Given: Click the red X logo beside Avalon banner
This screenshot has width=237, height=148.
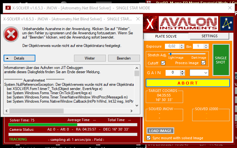Looking at the screenshot, I should (x=150, y=24).
